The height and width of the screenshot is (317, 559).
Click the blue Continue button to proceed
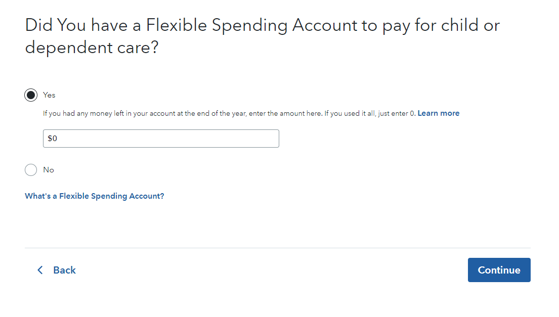coord(499,270)
